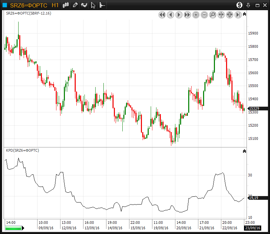Open the candlestick chart type selector
270x234 pixels.
(66, 5)
